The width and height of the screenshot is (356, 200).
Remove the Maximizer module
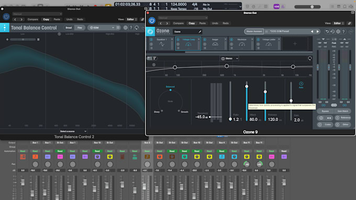pos(252,39)
